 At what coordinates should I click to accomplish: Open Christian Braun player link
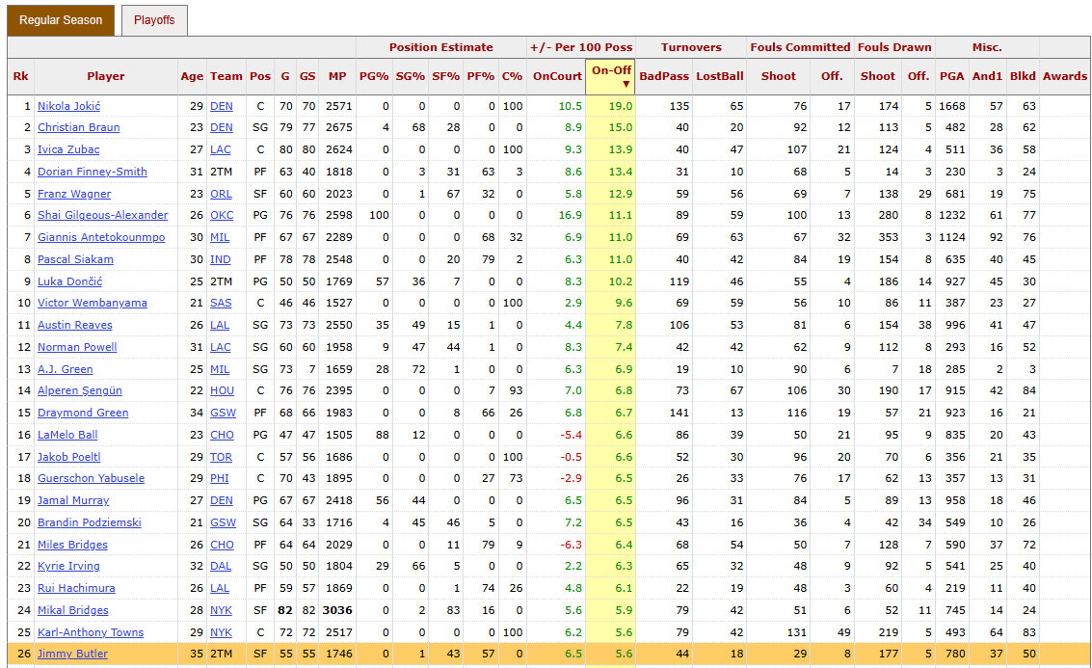79,127
